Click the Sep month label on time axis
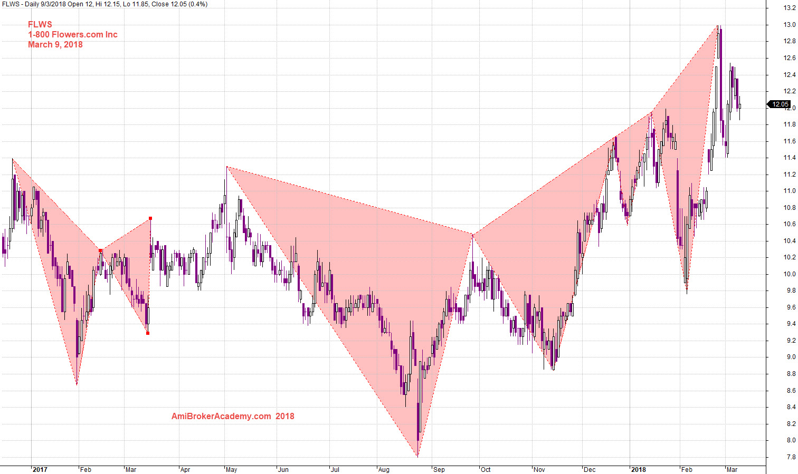This screenshot has width=798, height=474. tap(439, 470)
